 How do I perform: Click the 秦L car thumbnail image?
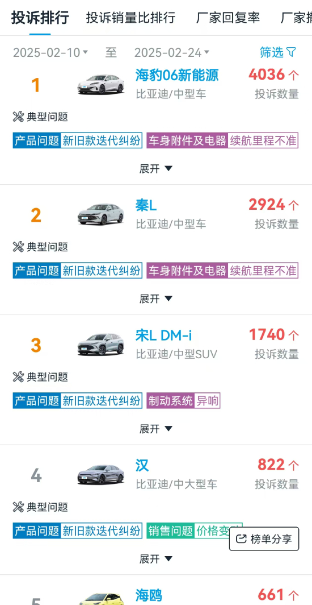coord(101,214)
